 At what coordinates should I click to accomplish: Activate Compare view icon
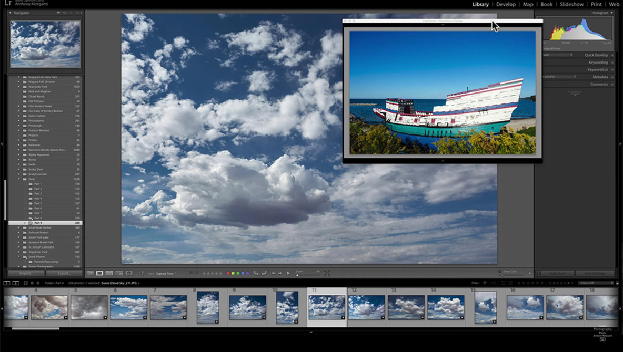click(x=109, y=273)
